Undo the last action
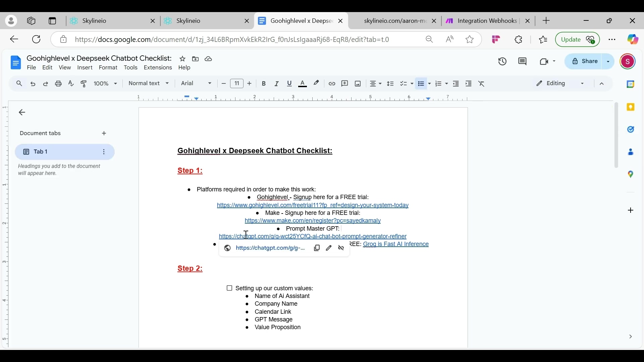This screenshot has height=362, width=644. coord(33,84)
